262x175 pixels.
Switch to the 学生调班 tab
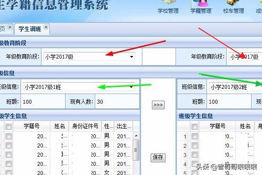[29, 29]
